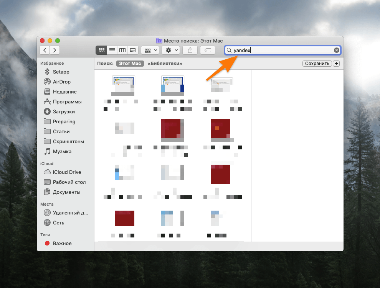Go forward with the right arrow
Viewport: 380px width, 288px height.
[55, 50]
